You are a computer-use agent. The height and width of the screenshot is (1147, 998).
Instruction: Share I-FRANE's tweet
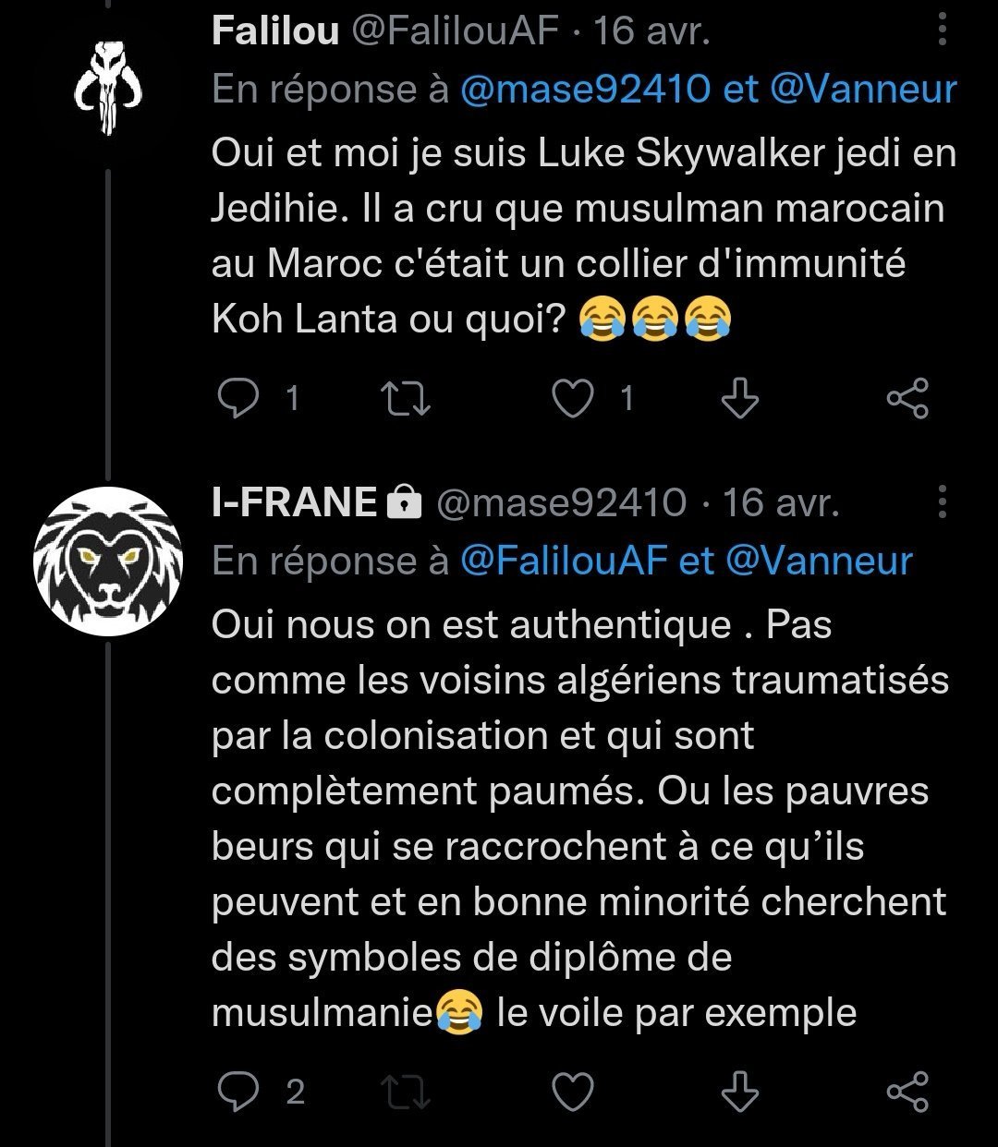coord(907,1092)
